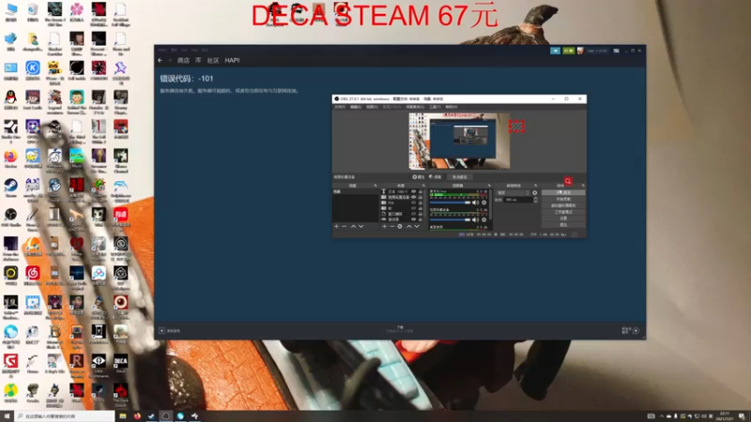This screenshot has width=751, height=422.
Task: Switch to OBS via its taskbar icon
Action: coord(166,416)
